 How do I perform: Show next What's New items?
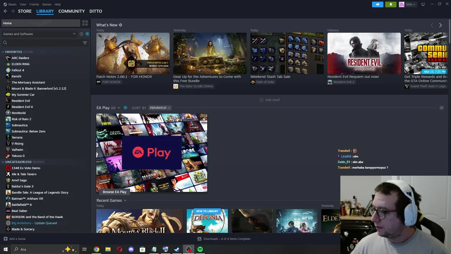click(440, 25)
